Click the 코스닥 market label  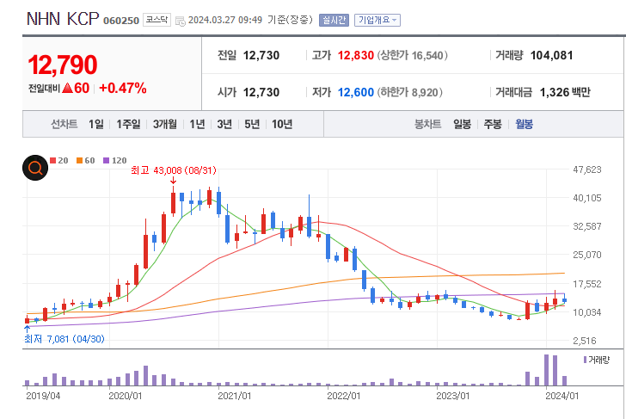click(x=156, y=20)
